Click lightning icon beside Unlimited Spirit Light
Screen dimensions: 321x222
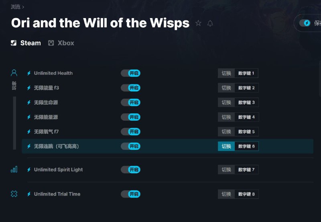tap(29, 170)
